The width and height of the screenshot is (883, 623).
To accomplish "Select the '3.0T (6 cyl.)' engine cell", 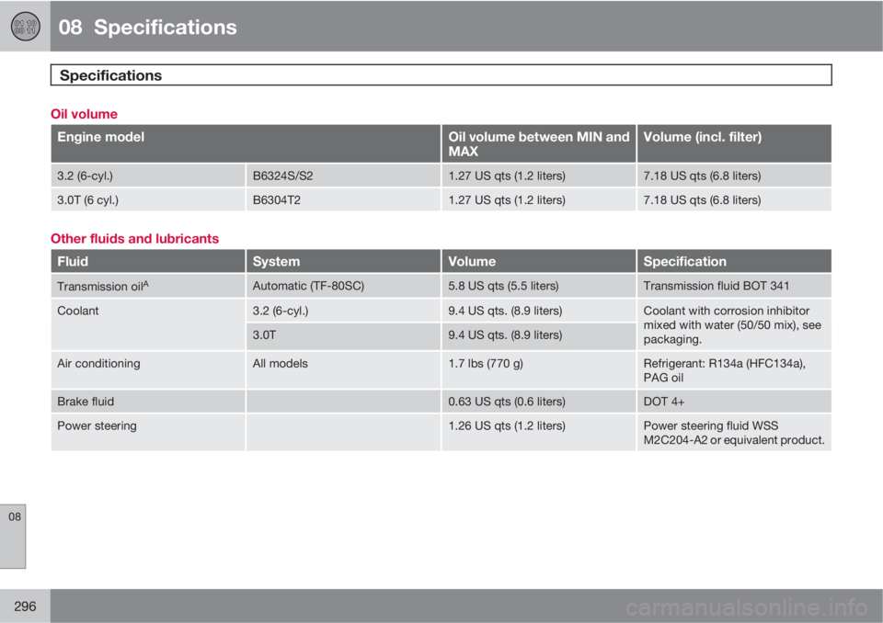I will (148, 199).
